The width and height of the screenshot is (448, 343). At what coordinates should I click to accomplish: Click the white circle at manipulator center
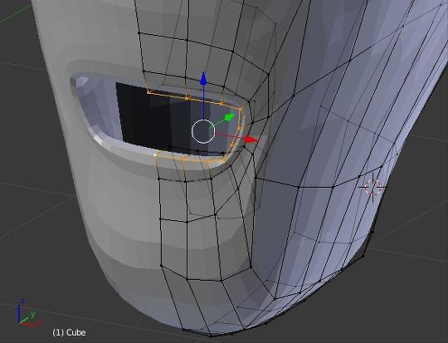[x=203, y=131]
